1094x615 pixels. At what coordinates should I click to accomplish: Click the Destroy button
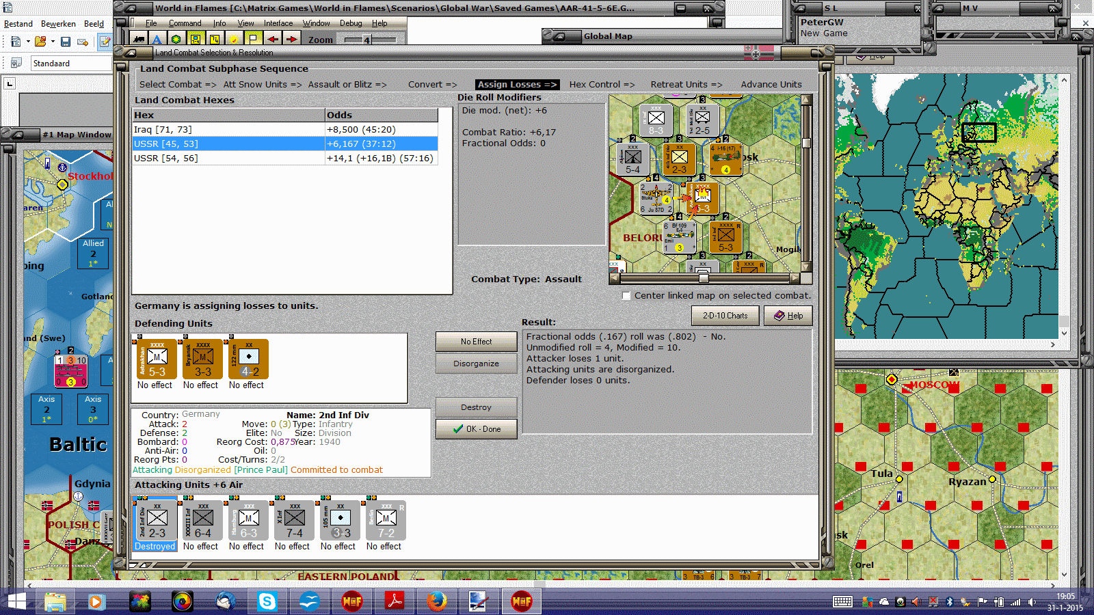(477, 407)
